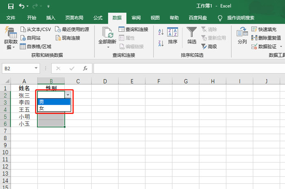Expand the Name Box dropdown arrow
Screen dimensions: 285x189
coord(36,69)
